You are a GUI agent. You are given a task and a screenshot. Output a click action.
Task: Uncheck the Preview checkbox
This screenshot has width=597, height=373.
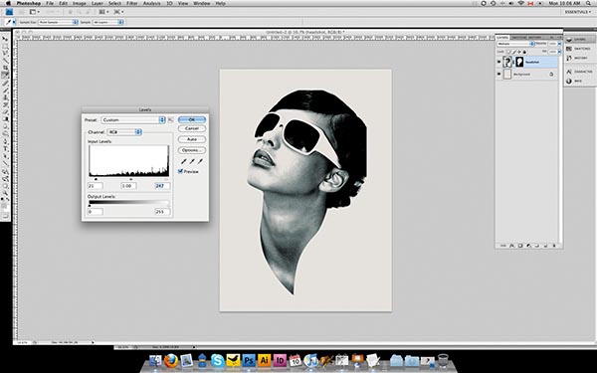(x=180, y=172)
